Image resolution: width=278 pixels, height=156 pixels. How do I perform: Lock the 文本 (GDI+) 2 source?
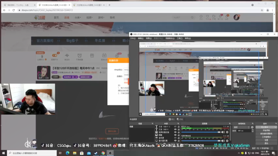179,127
